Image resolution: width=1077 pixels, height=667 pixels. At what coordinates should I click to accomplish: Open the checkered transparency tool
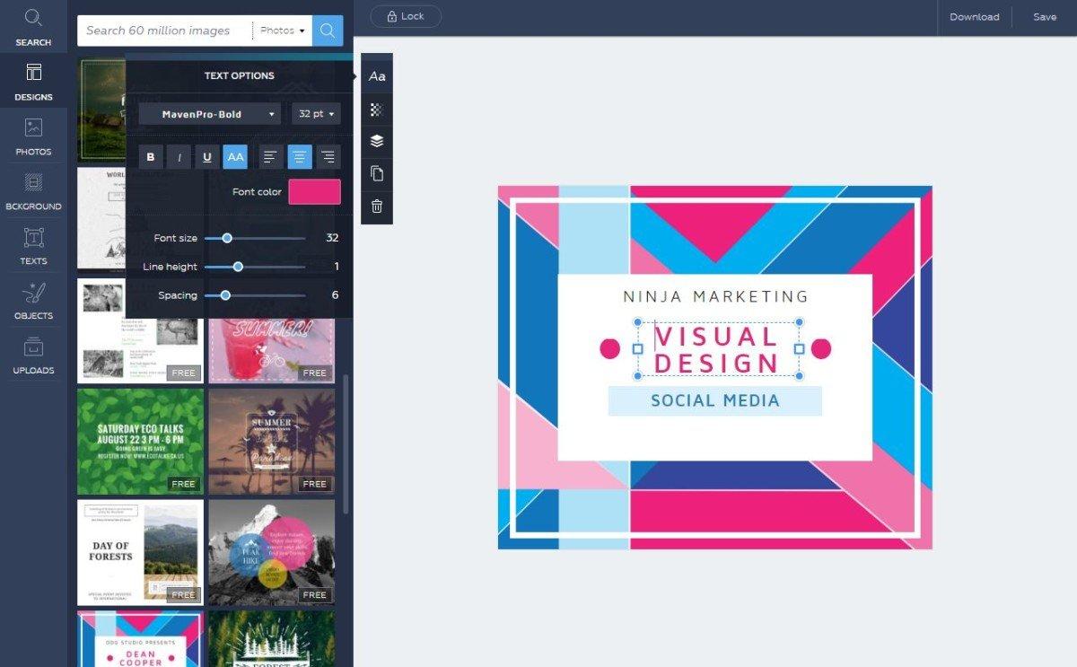click(377, 110)
